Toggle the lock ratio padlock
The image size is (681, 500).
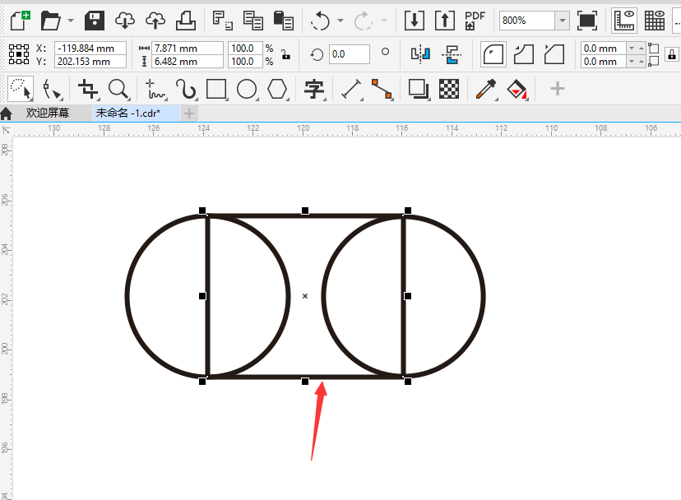(x=285, y=55)
